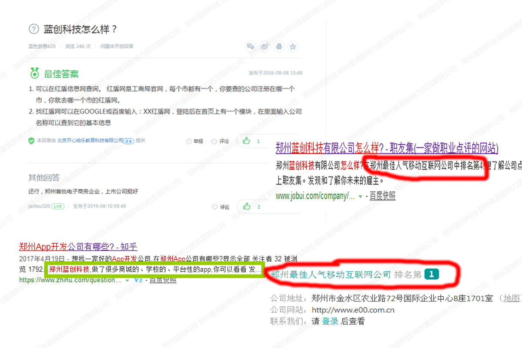522x348 pixels.
Task: Open answerer profile jackxu320
Action: point(39,207)
